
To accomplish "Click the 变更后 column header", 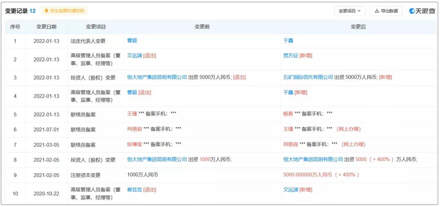I will pos(358,27).
